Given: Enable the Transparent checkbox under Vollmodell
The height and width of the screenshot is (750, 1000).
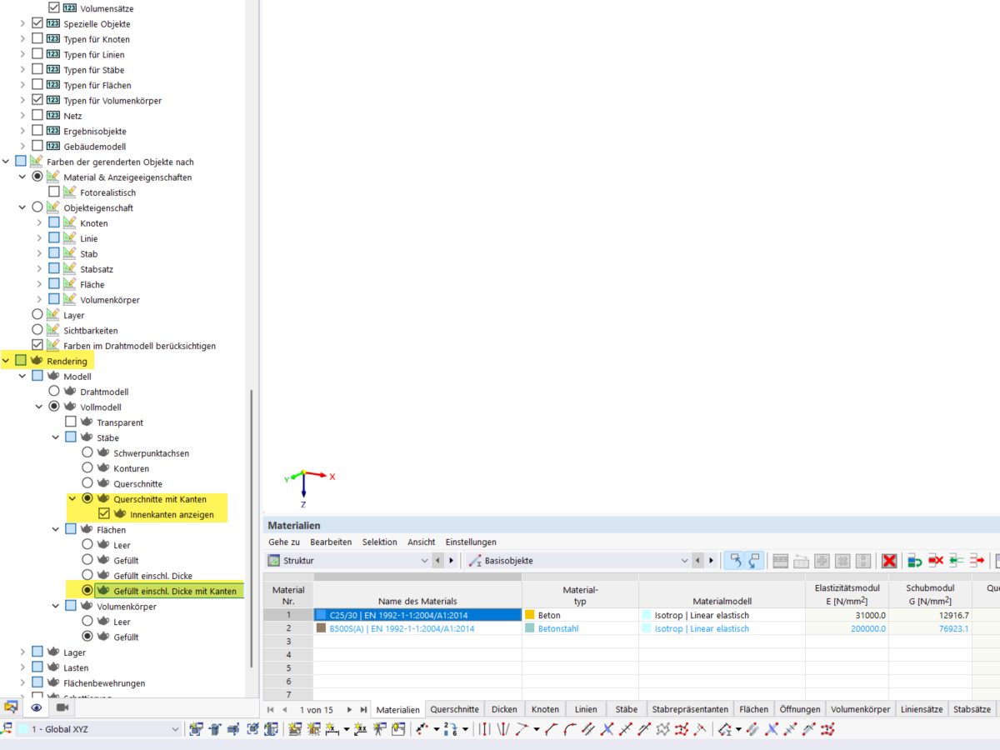Looking at the screenshot, I should [x=71, y=421].
